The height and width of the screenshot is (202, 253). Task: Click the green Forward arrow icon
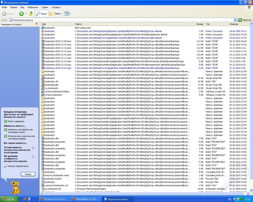click(x=21, y=14)
